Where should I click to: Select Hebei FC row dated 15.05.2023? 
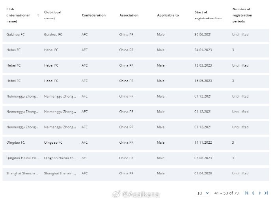[x=136, y=81]
